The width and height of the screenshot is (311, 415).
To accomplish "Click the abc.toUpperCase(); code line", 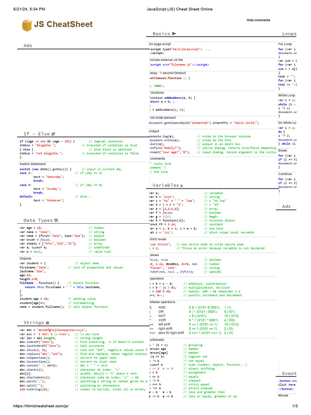I will [35, 358].
